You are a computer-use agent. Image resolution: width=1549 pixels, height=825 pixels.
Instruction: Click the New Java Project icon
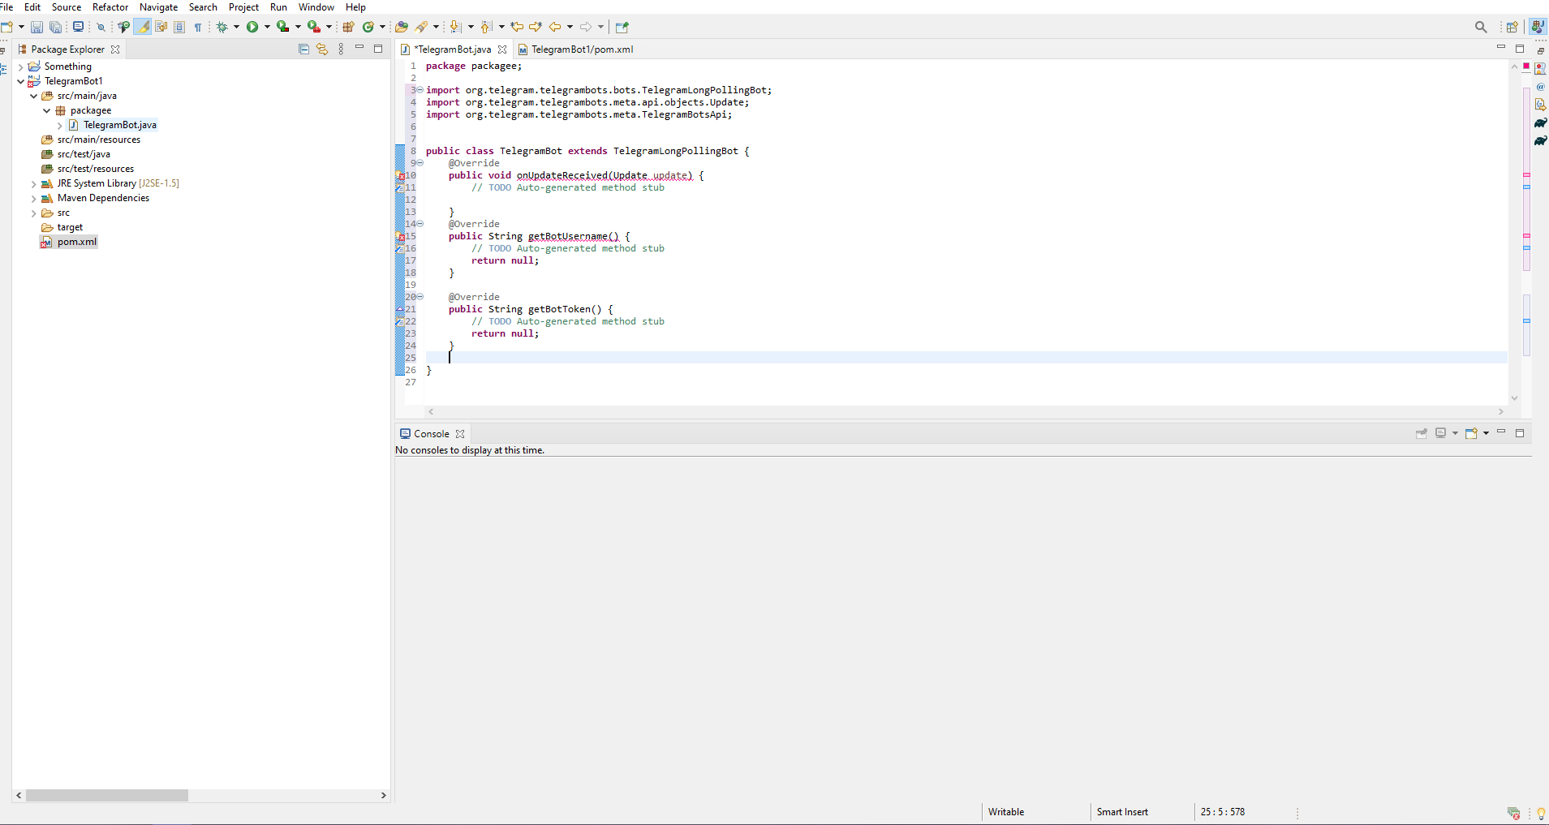347,26
